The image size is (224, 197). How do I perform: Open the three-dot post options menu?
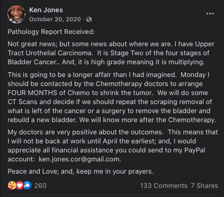click(x=210, y=14)
